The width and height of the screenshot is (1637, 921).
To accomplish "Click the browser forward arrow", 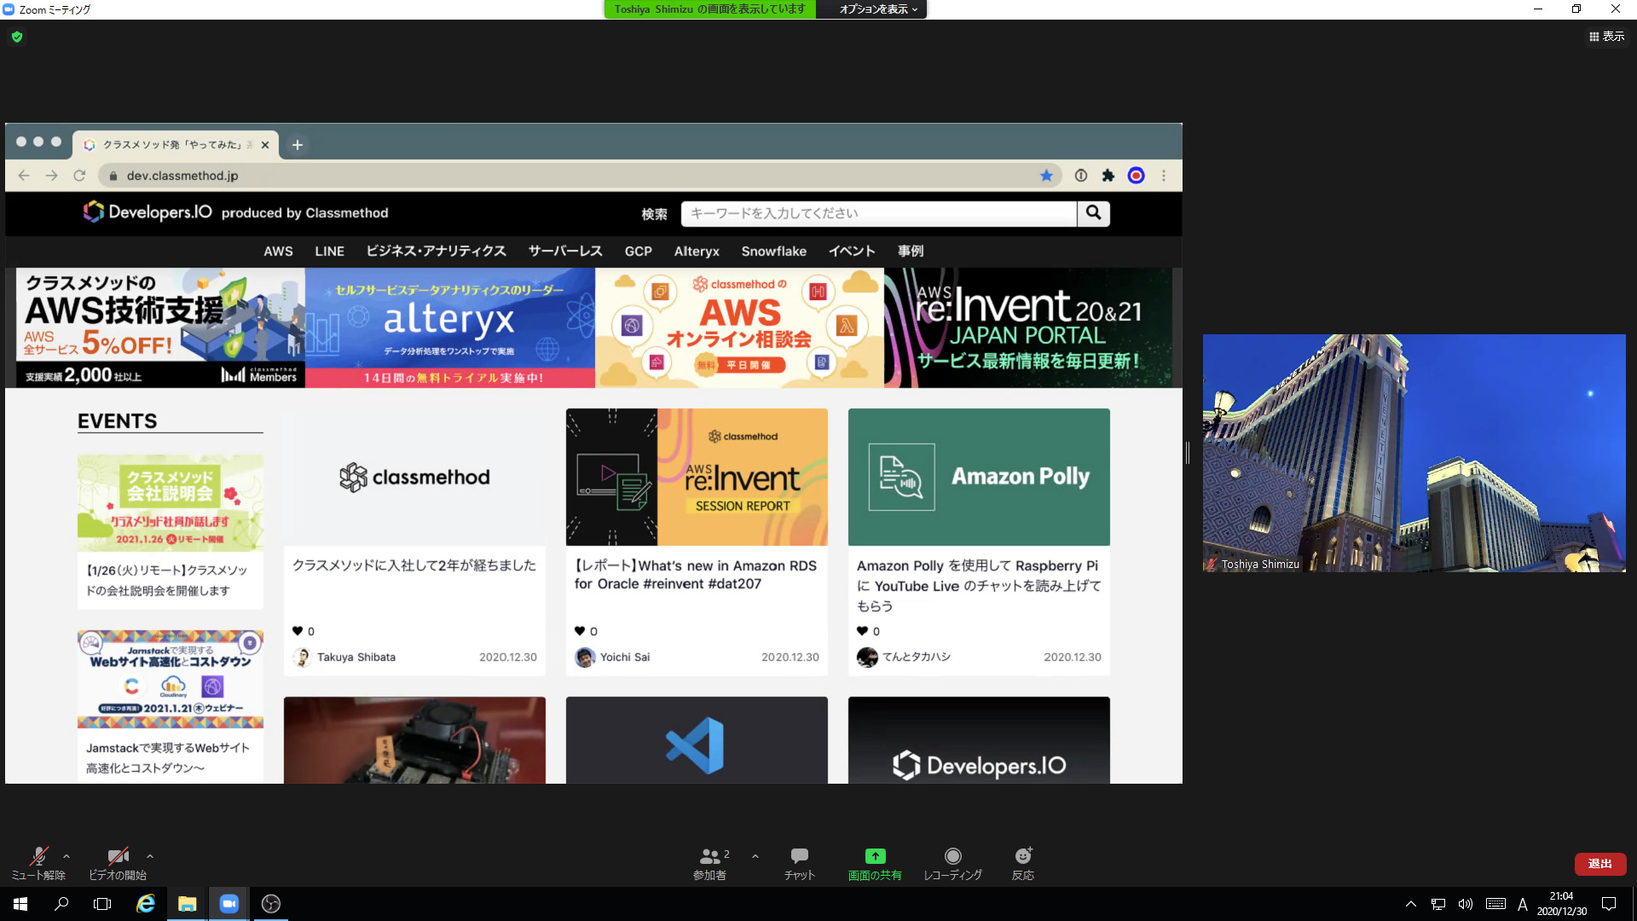I will (52, 176).
